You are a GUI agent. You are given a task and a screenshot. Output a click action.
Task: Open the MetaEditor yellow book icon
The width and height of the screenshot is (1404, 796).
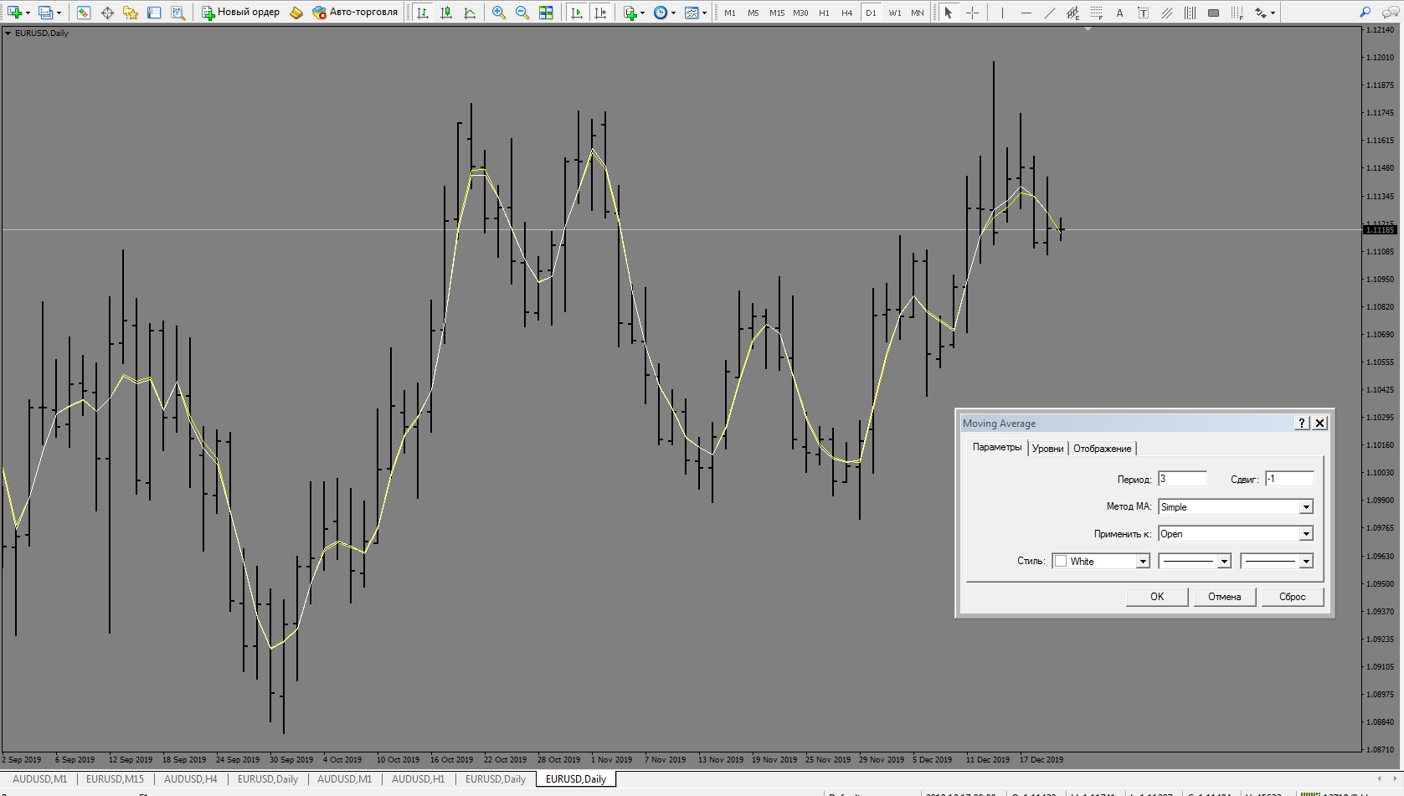click(x=296, y=13)
